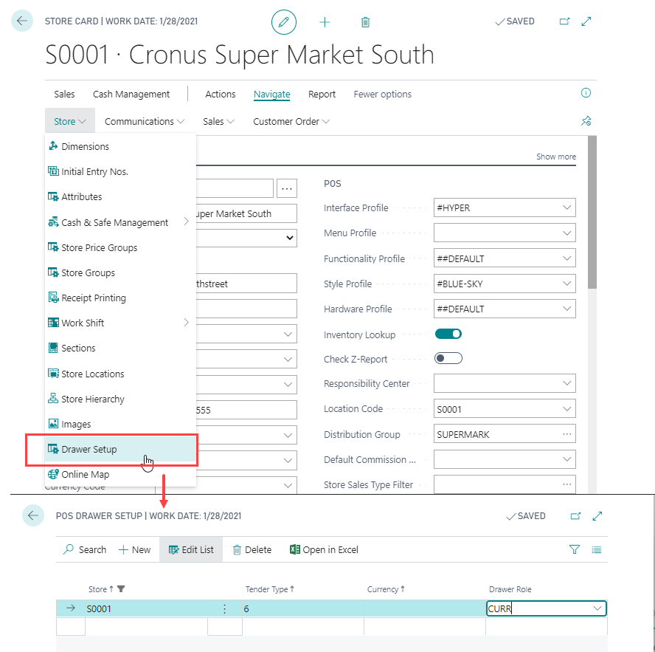Select Store Locations
This screenshot has width=655, height=652.
[120, 374]
